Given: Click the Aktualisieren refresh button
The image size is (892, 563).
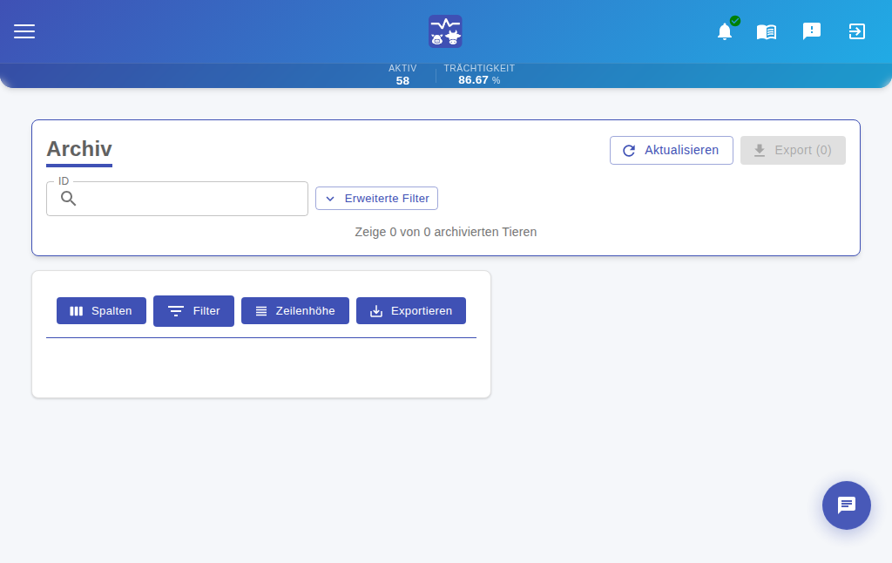Looking at the screenshot, I should coord(672,150).
